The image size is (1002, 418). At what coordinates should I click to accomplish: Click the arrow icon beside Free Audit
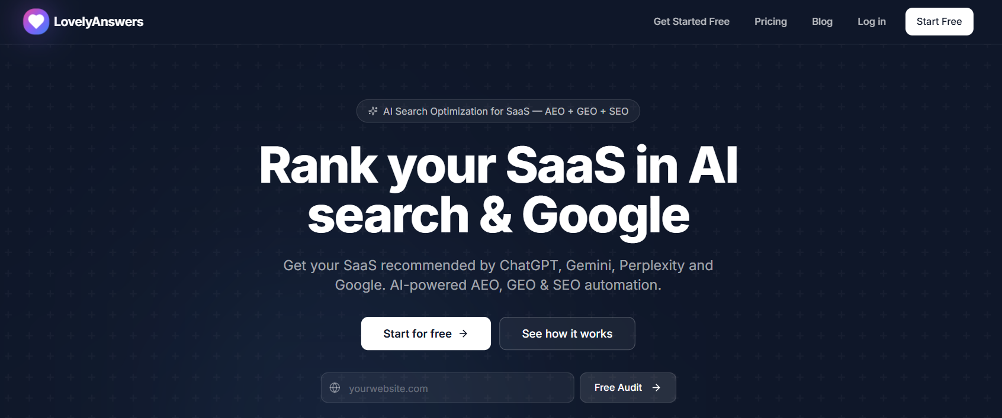tap(656, 388)
